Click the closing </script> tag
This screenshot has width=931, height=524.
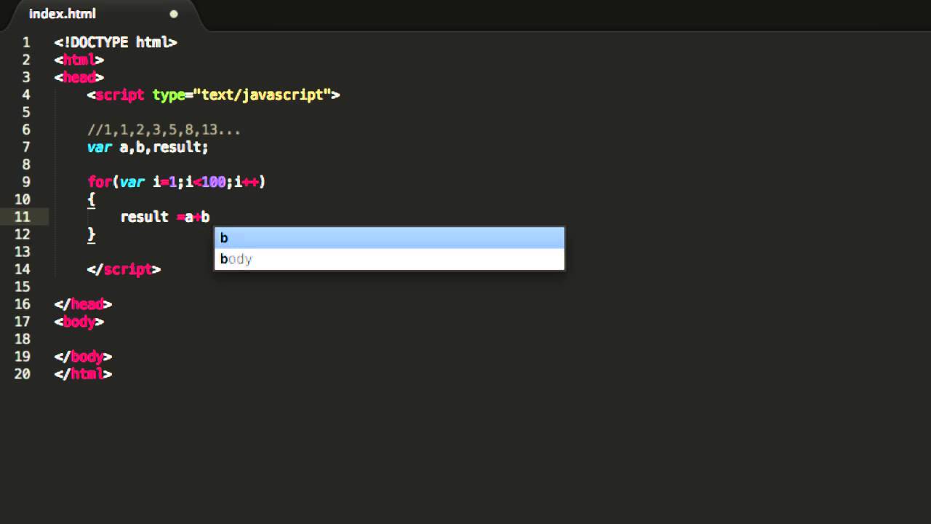124,269
